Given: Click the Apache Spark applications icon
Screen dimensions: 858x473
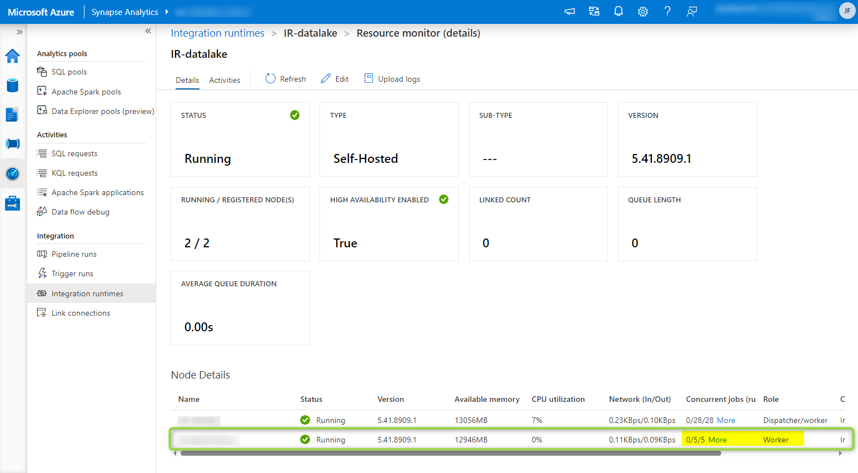Looking at the screenshot, I should coord(42,192).
